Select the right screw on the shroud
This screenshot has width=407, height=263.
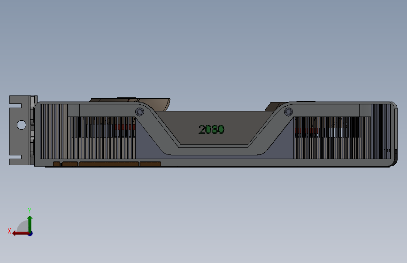coord(288,112)
